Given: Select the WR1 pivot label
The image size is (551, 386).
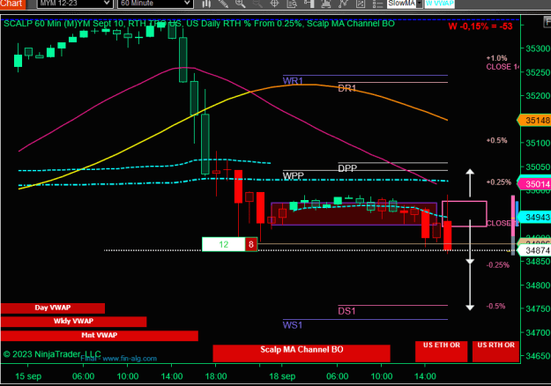Looking at the screenshot, I should point(293,81).
